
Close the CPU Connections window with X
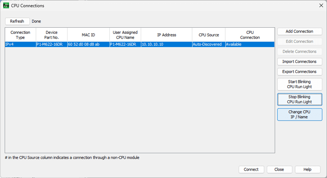320,6
